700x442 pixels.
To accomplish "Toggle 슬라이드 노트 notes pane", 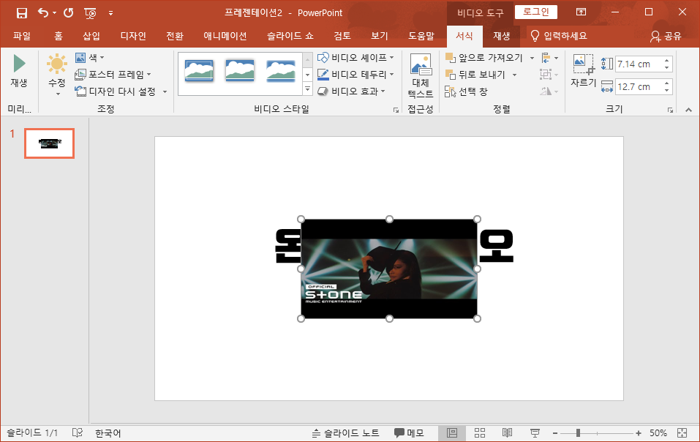I will tap(345, 433).
